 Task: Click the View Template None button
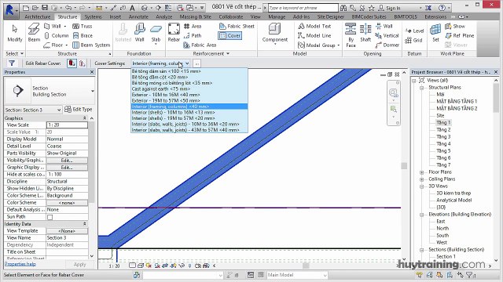point(67,231)
